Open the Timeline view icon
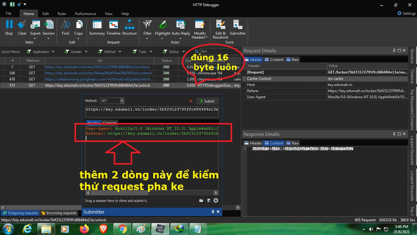 (113, 24)
